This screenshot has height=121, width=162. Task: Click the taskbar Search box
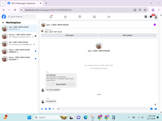[51, 117]
